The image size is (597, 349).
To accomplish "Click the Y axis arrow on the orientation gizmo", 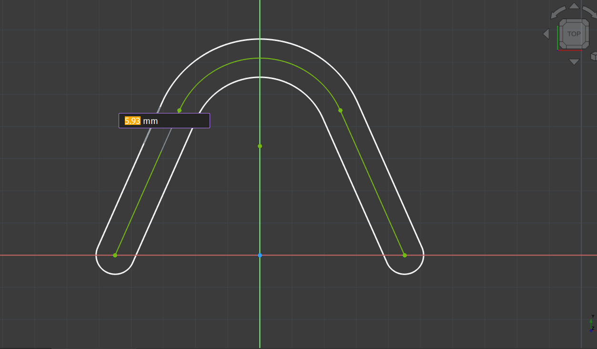I will [591, 321].
